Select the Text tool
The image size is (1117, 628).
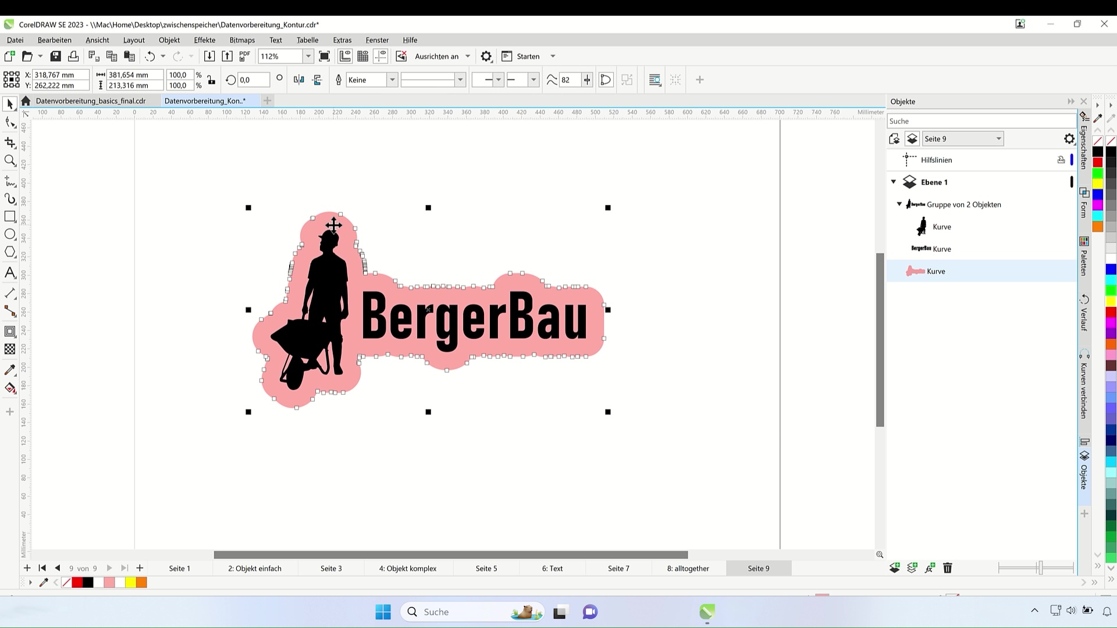coord(10,273)
